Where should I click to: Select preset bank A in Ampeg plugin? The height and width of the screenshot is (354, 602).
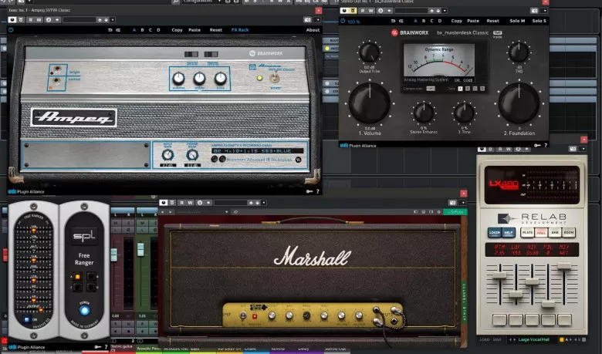click(134, 30)
